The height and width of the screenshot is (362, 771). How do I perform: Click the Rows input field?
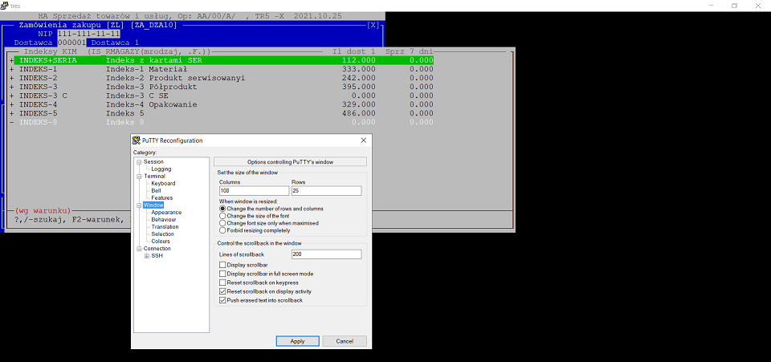[327, 190]
